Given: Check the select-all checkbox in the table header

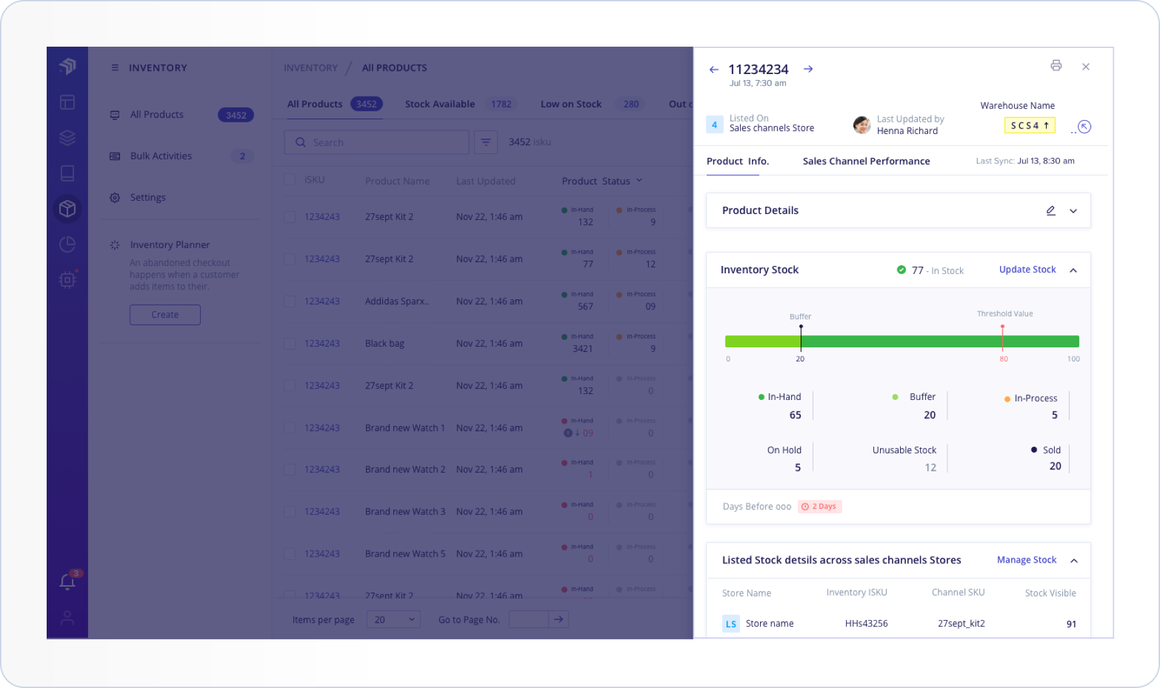Looking at the screenshot, I should click(289, 179).
